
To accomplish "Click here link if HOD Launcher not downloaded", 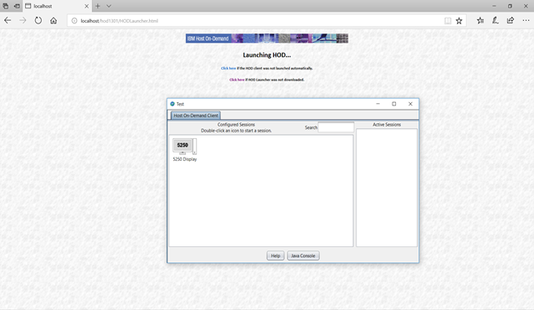I will pos(237,80).
